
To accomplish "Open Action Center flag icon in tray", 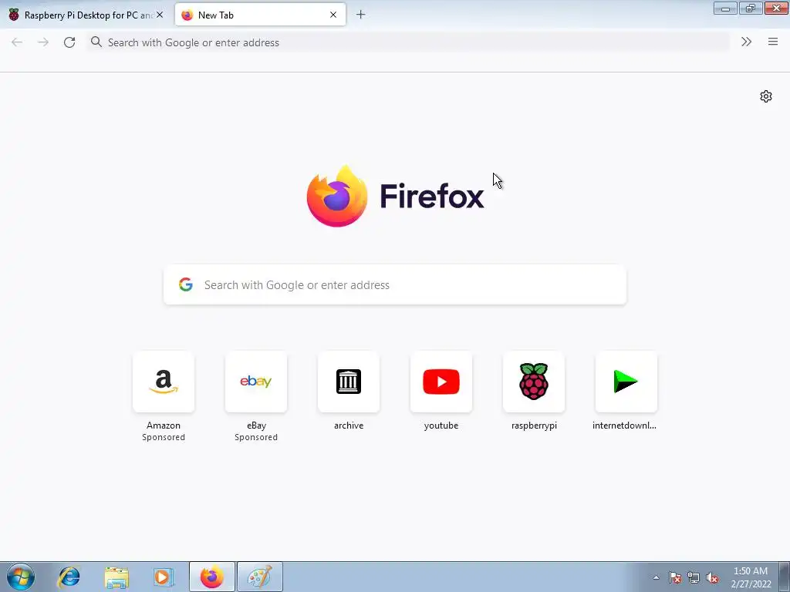I will click(675, 577).
